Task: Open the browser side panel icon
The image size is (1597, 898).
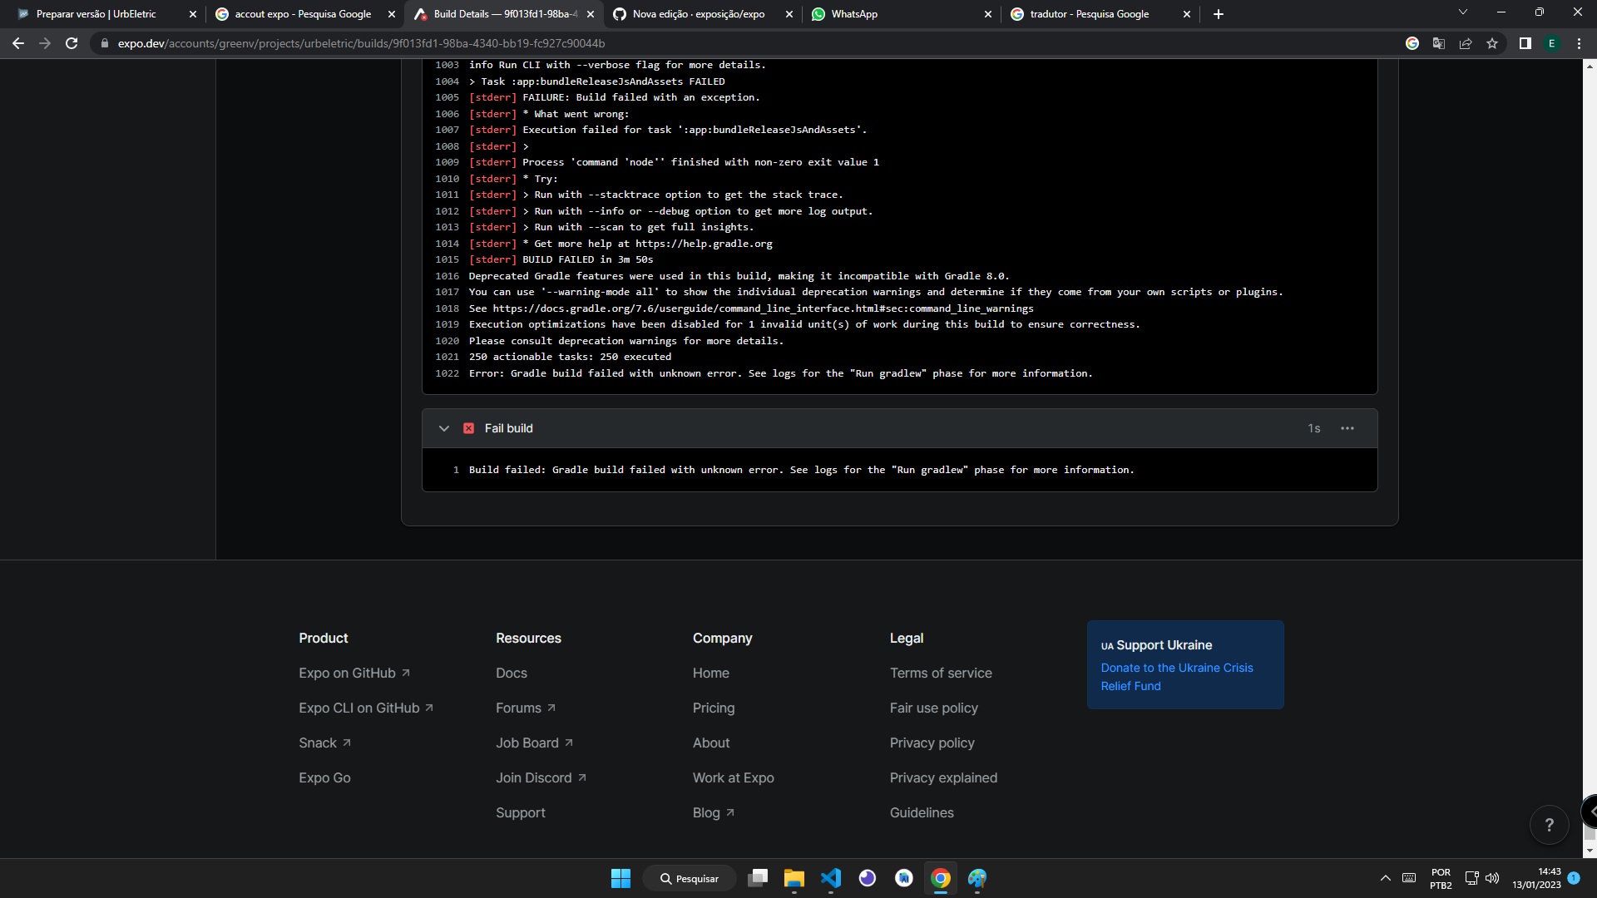Action: point(1525,43)
